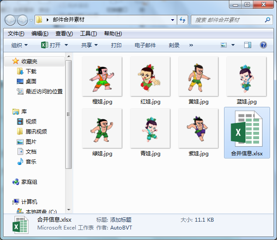Select 最近访问的位置 in favorites
Screen dimensions: 277x240
[40, 92]
